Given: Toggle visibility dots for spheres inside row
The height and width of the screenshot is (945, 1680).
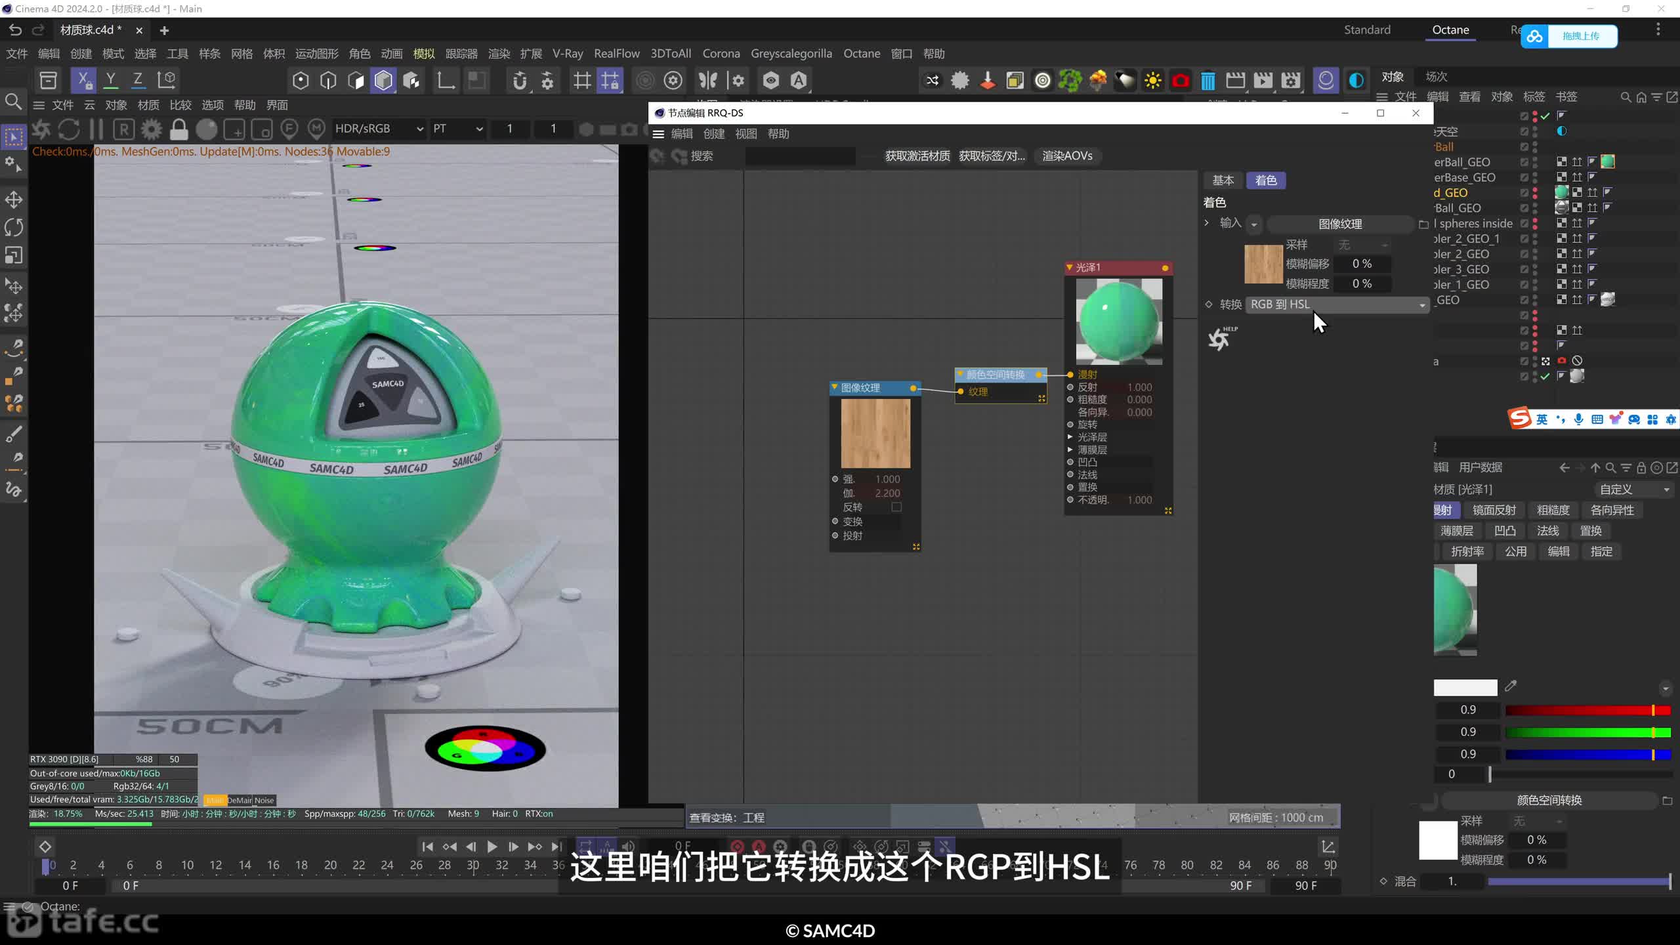Looking at the screenshot, I should (x=1535, y=223).
